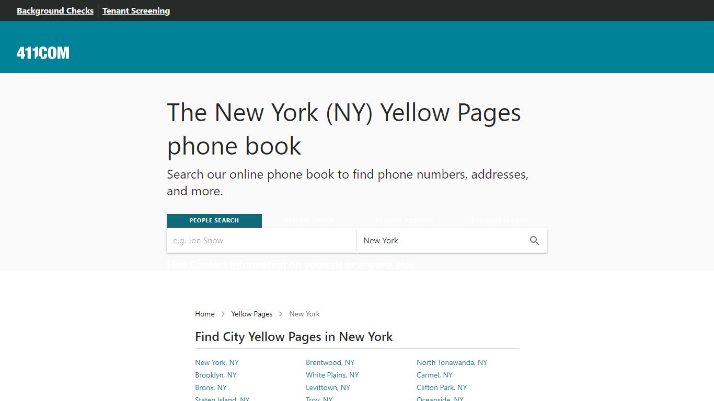
Task: Go to Yellow Pages in the breadcrumb
Action: tap(252, 314)
